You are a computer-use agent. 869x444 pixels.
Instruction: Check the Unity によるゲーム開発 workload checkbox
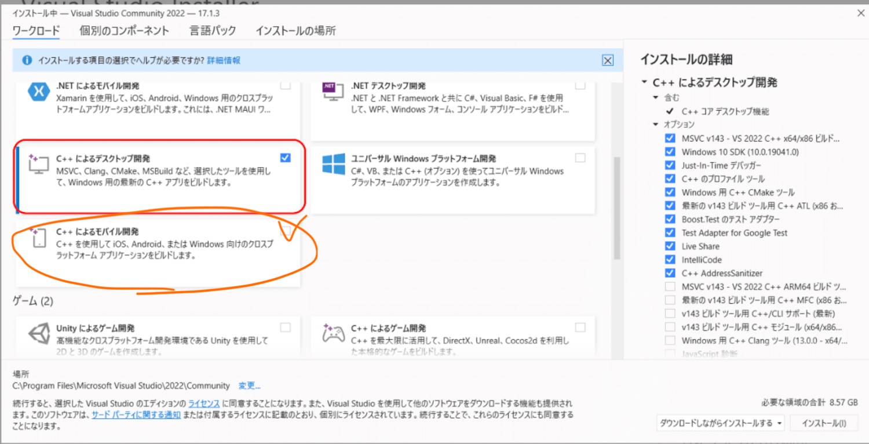[x=285, y=327]
